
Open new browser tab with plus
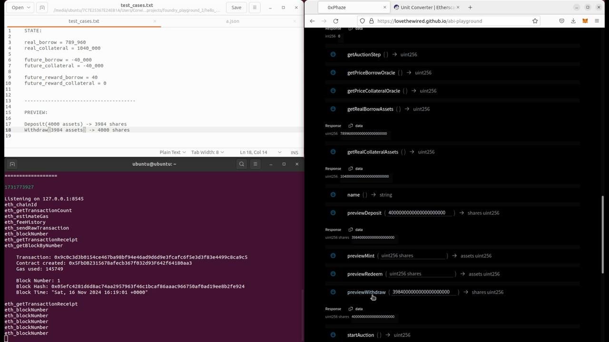(470, 7)
